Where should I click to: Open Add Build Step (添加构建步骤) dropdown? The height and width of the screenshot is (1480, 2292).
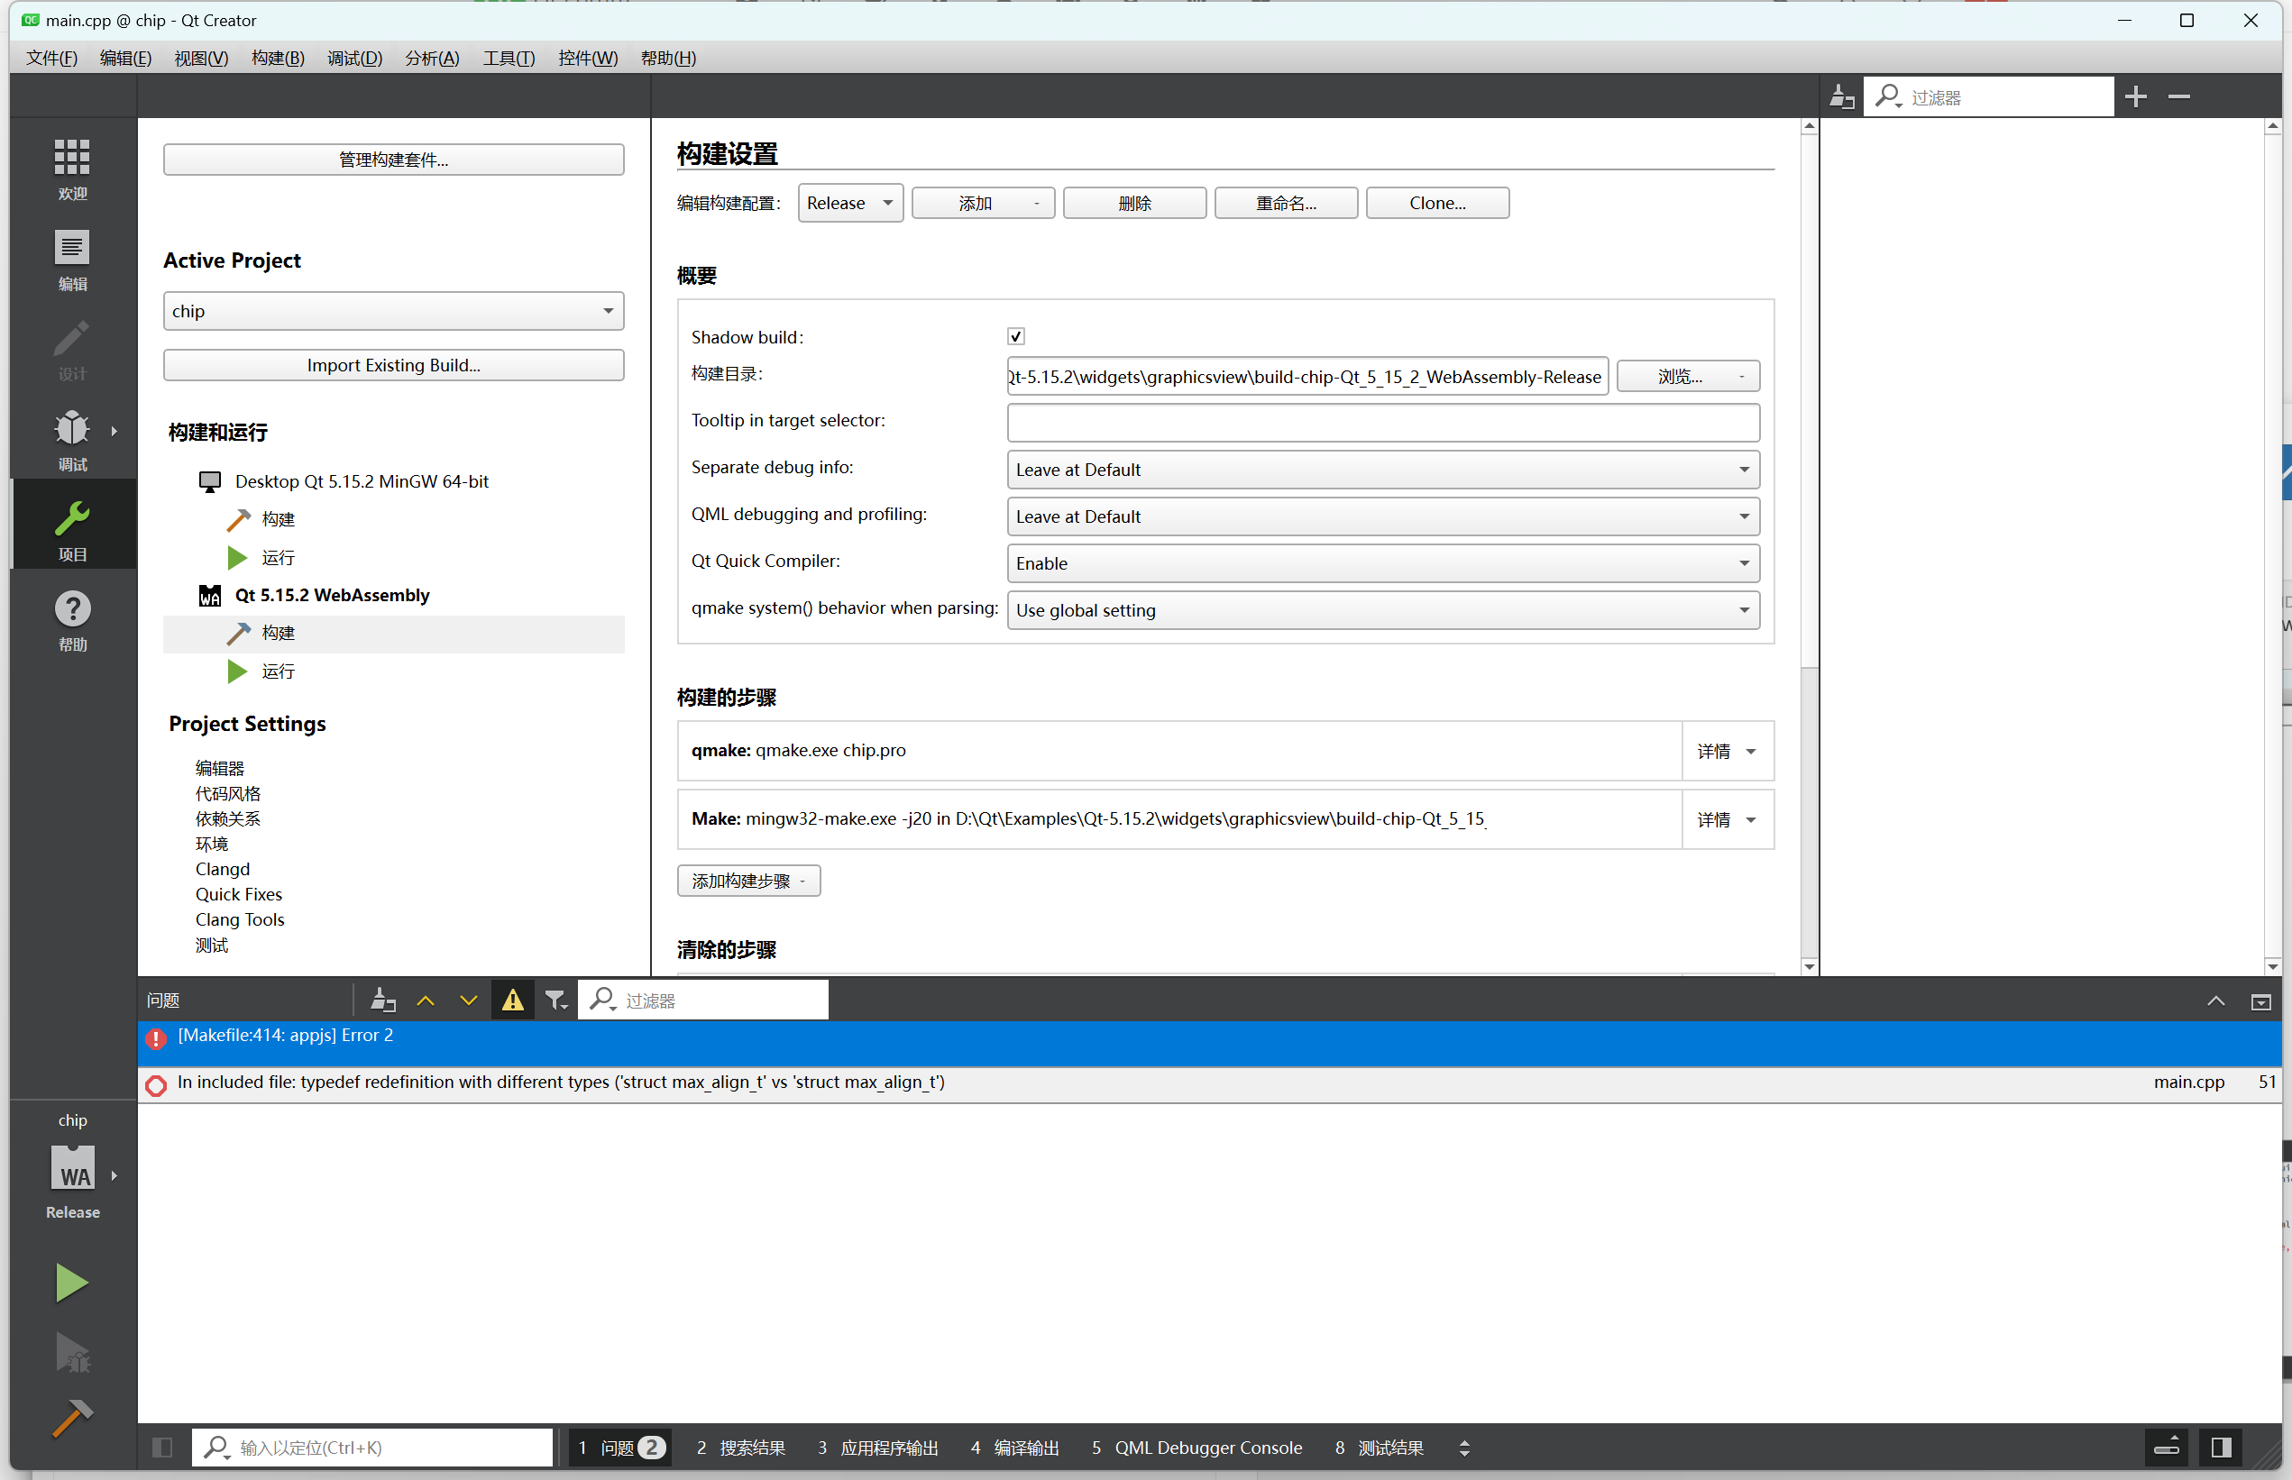click(749, 882)
